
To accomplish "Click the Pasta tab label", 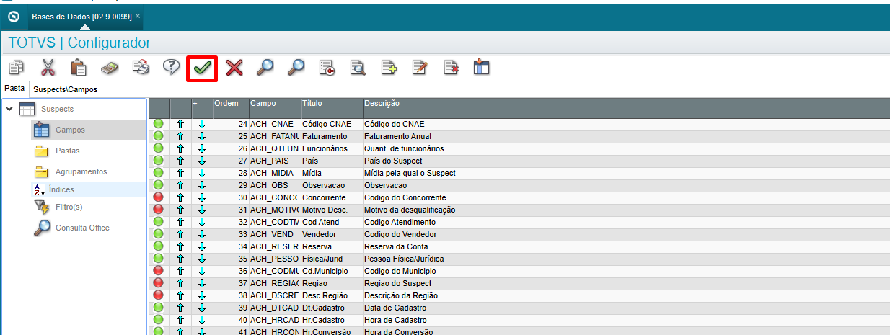I will 14,88.
